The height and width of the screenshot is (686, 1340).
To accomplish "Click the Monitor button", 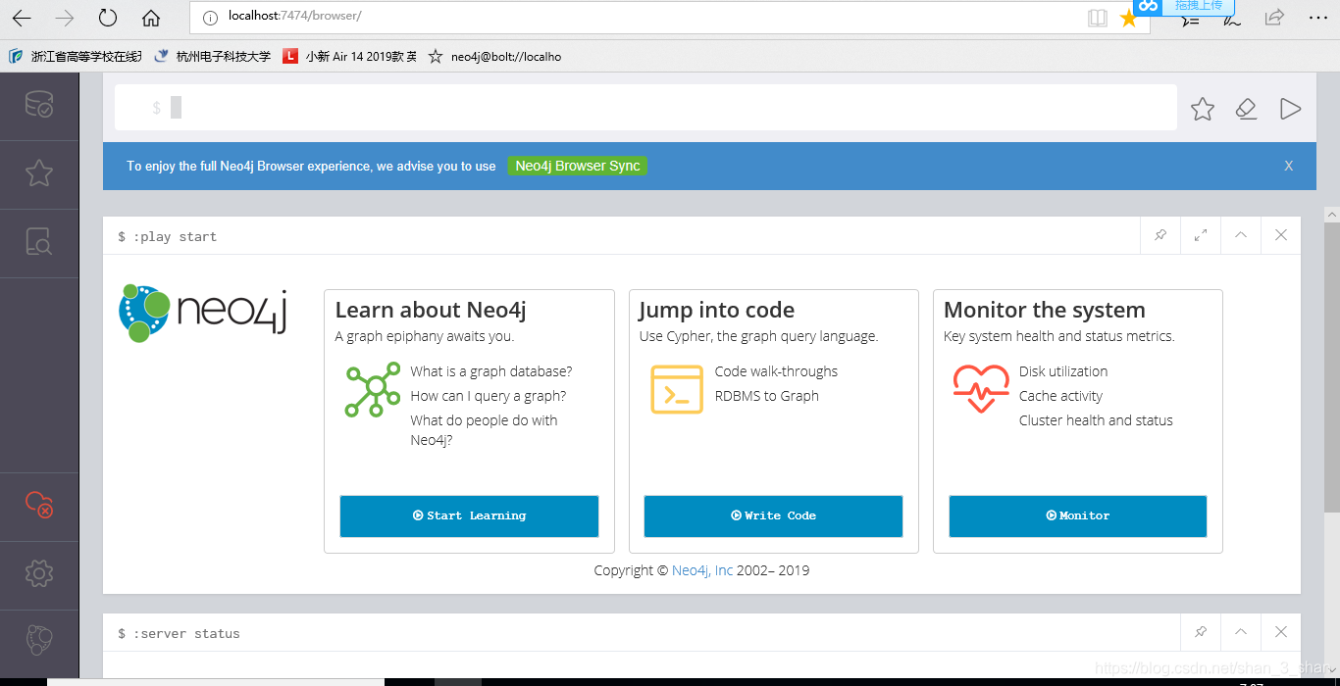I will click(1077, 515).
